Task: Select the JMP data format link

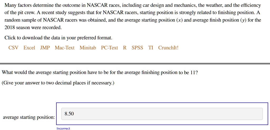Action: [x=45, y=48]
